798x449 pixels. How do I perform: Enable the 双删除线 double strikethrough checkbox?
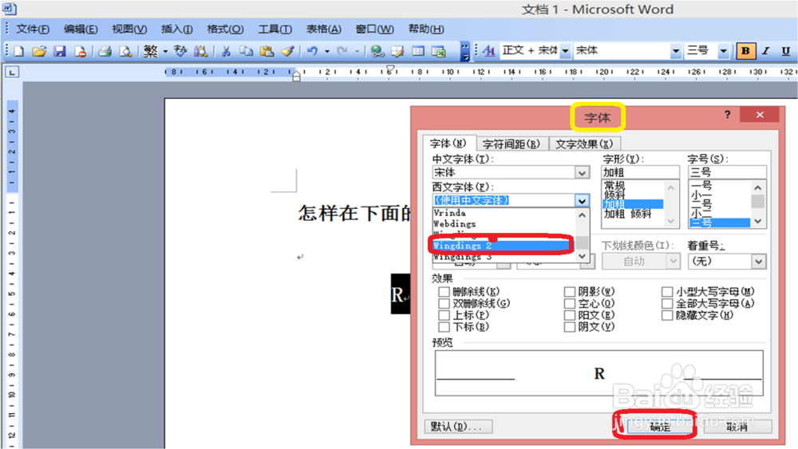[x=444, y=304]
